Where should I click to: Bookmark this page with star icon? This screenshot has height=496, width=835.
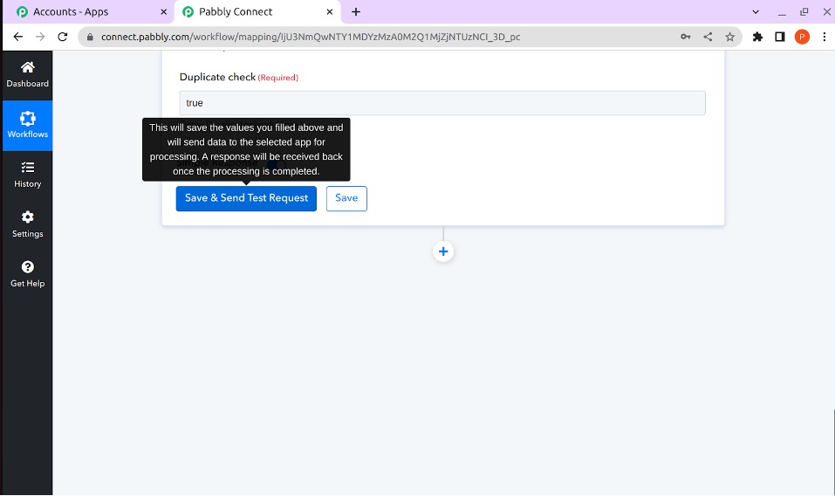pyautogui.click(x=730, y=37)
